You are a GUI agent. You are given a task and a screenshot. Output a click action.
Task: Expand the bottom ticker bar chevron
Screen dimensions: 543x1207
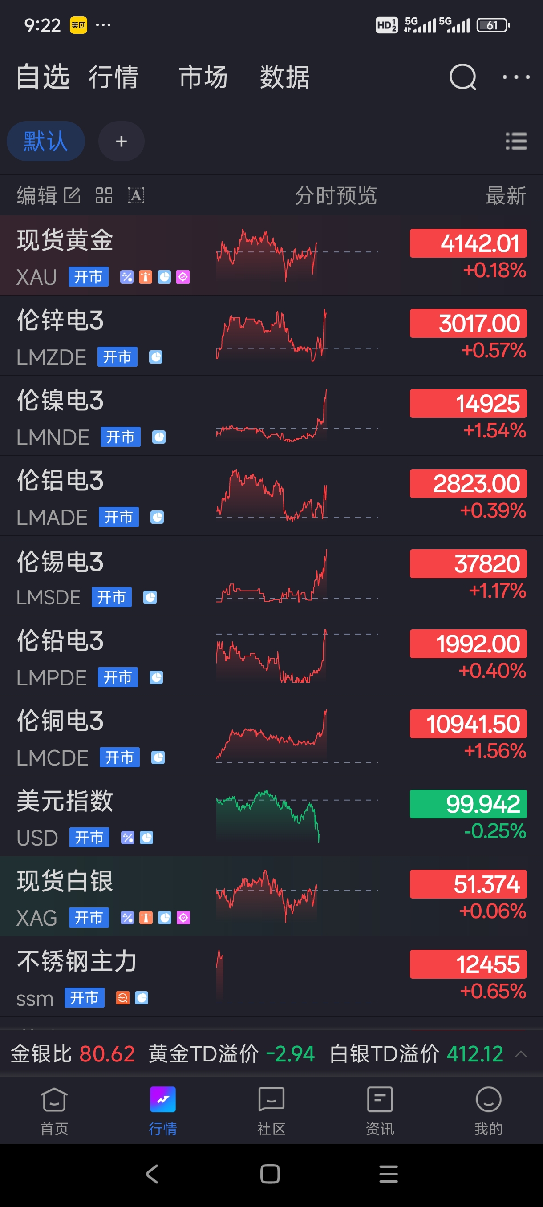(x=520, y=1054)
